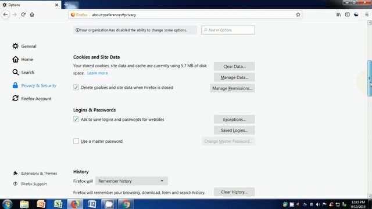Click the forward navigation arrow
Image resolution: width=372 pixels, height=209 pixels.
tap(15, 15)
